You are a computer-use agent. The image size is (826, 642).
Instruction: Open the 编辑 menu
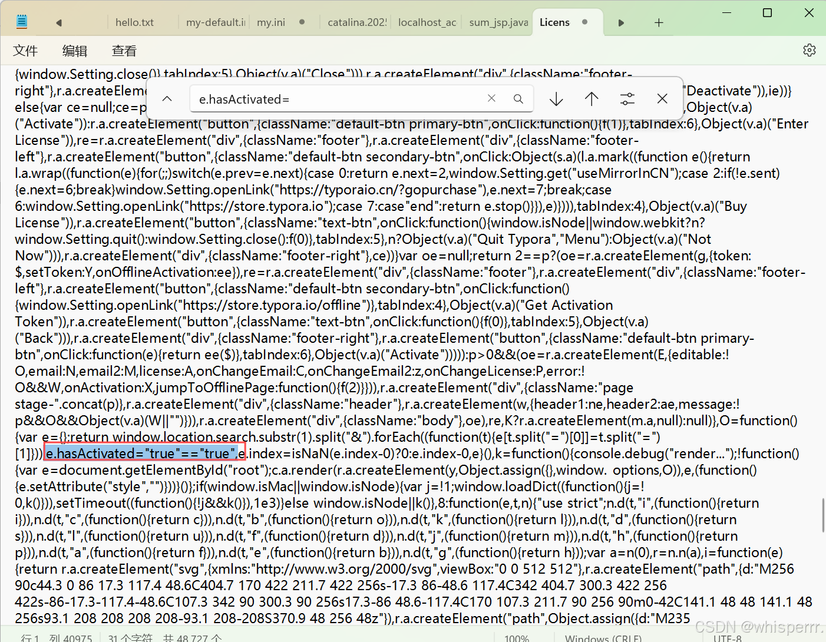click(x=75, y=51)
